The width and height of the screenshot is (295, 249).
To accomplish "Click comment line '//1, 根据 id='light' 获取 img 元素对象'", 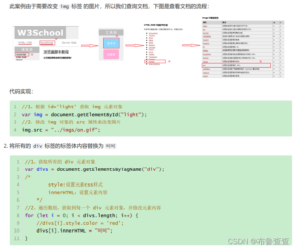I will click(x=72, y=107).
